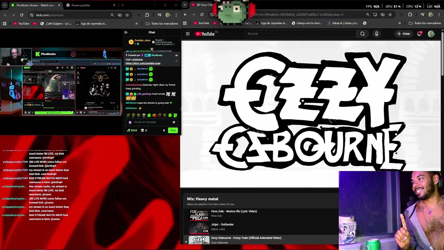Open chil_gaming username in chat
This screenshot has width=444, height=250.
(x=144, y=94)
